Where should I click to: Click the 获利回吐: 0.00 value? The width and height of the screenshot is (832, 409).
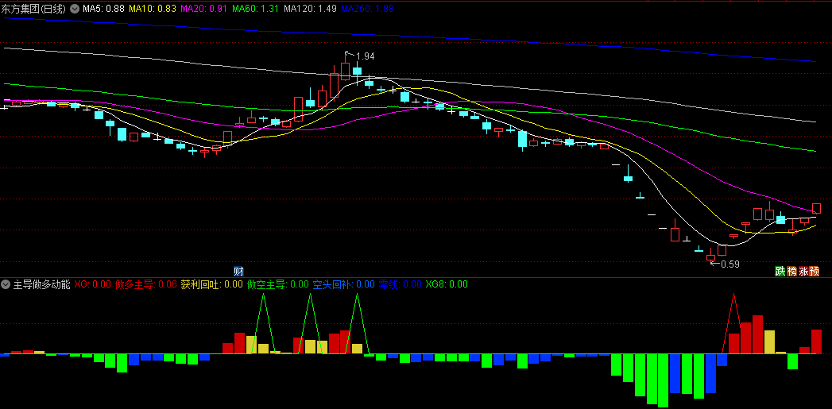212,284
